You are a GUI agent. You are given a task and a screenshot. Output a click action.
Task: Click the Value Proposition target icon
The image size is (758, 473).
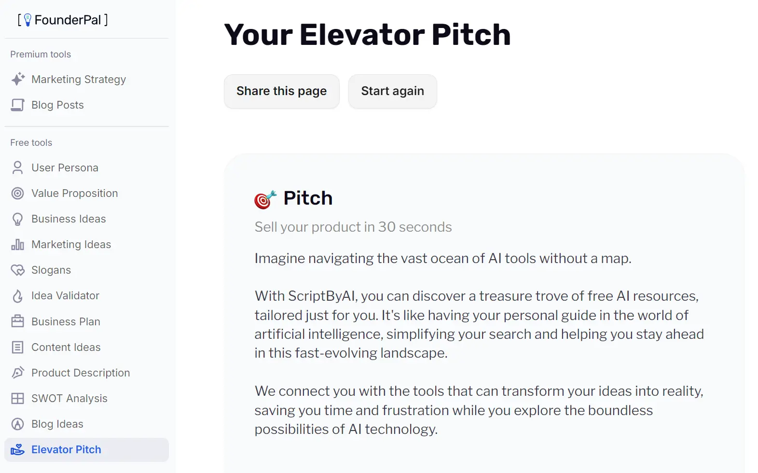pyautogui.click(x=18, y=193)
